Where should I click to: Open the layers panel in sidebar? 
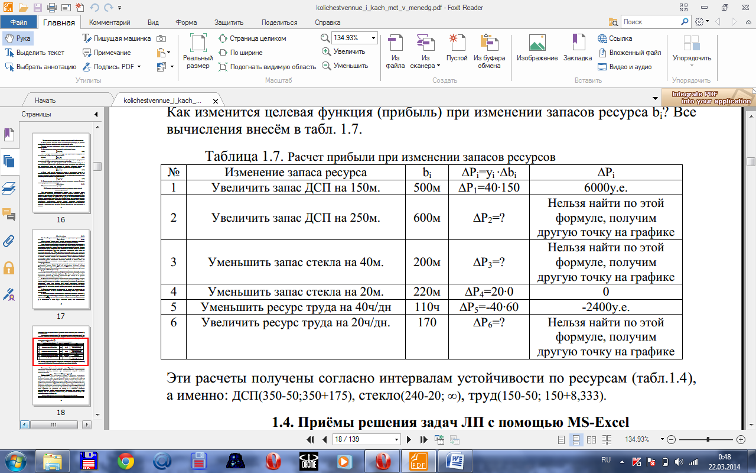[9, 188]
